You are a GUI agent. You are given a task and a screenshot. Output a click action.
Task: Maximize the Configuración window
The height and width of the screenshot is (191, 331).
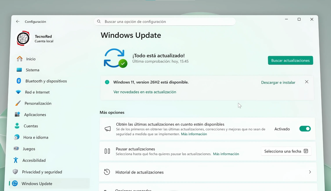(x=299, y=19)
